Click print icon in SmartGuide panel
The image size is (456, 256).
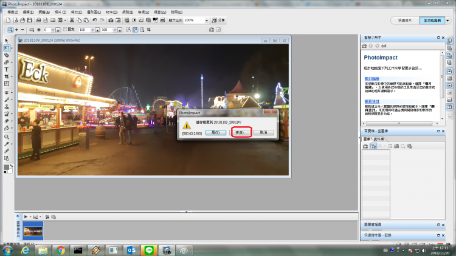384,46
